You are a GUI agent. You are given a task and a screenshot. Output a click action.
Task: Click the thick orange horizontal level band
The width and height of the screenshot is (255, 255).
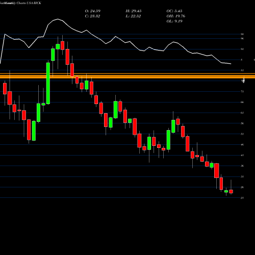pyautogui.click(x=127, y=76)
